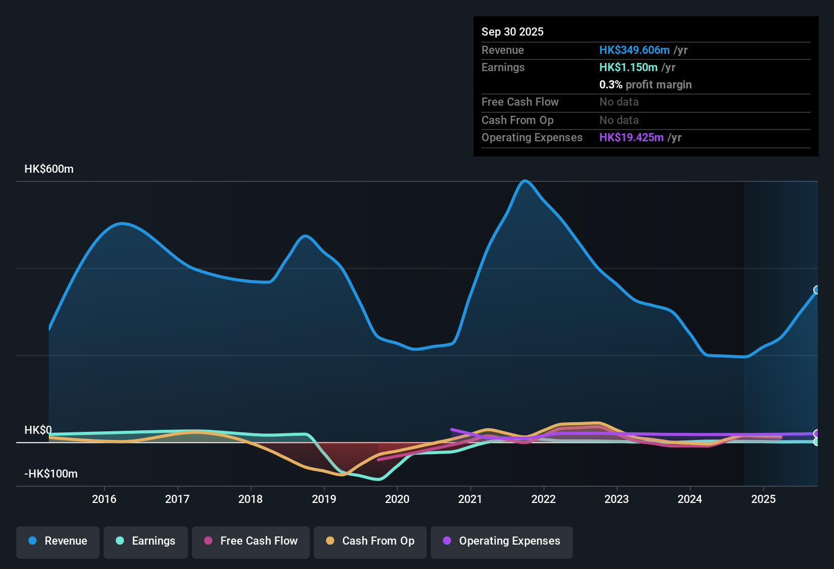Click the Revenue tooltip row label
The width and height of the screenshot is (834, 569).
click(503, 50)
